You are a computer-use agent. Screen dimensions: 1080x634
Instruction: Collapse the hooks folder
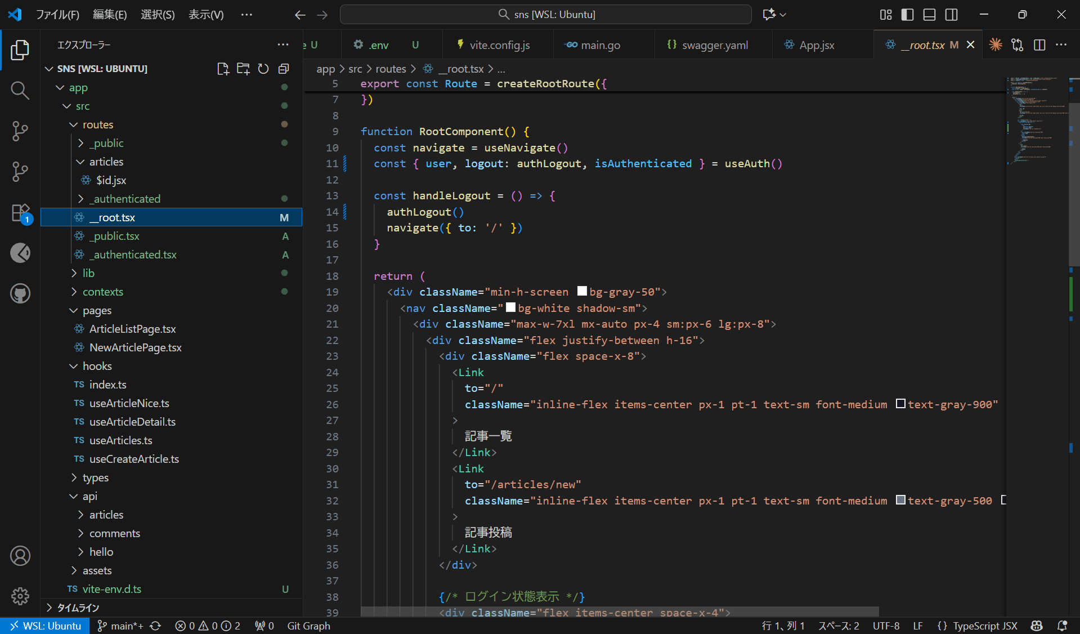pos(97,366)
